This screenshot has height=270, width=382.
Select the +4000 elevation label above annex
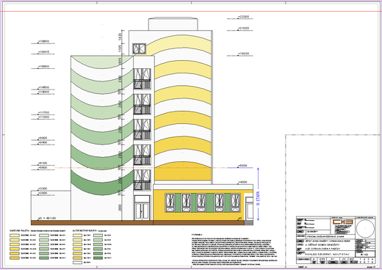pyautogui.click(x=242, y=183)
